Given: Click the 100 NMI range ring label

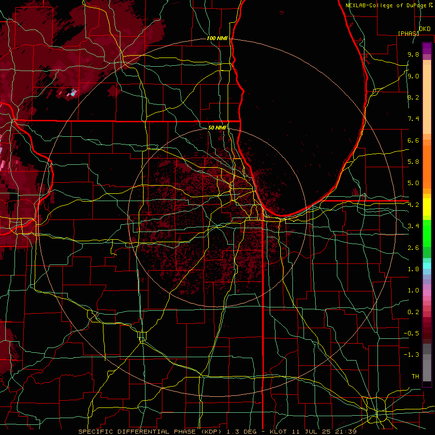Looking at the screenshot, I should [217, 38].
